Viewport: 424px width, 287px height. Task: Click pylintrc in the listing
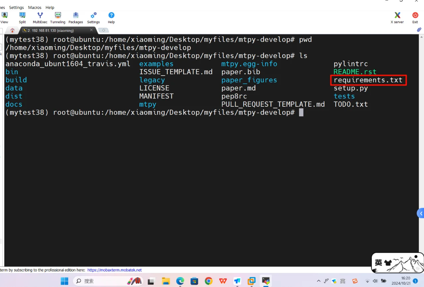pos(351,64)
